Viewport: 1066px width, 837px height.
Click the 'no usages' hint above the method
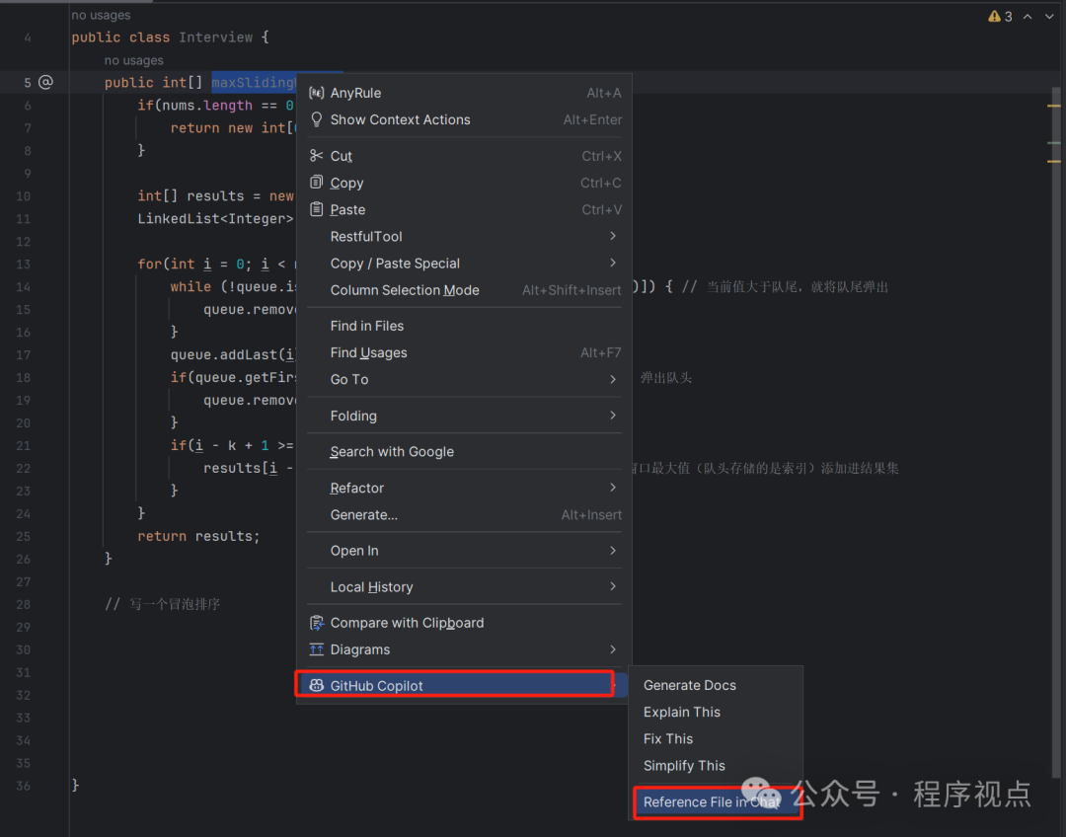point(134,60)
